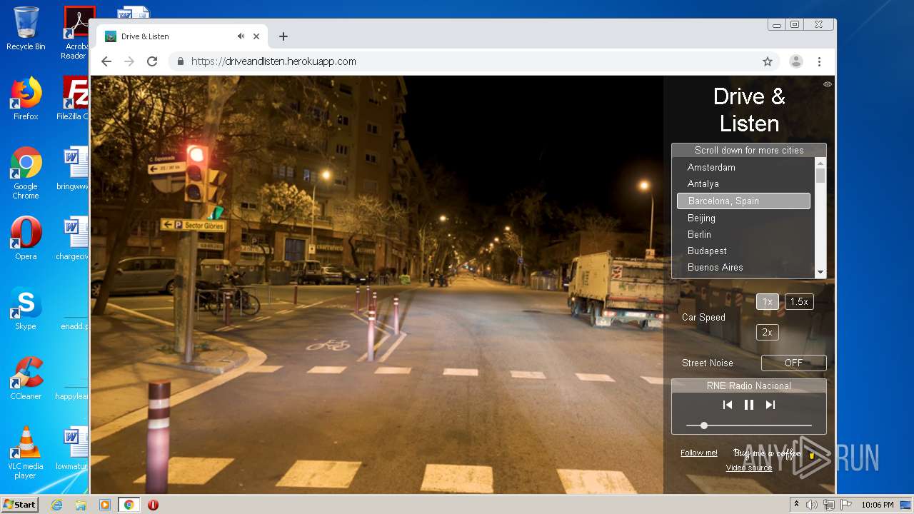Select Antalya from city list
The image size is (914, 514).
click(743, 183)
